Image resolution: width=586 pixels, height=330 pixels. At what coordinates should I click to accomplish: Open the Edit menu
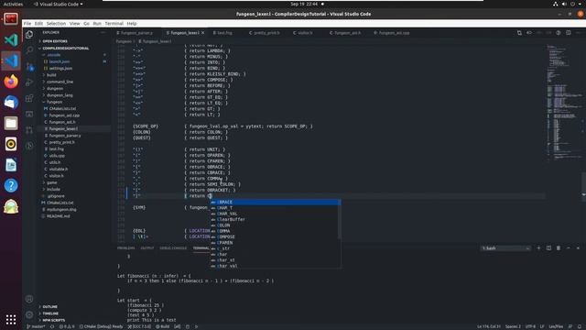[x=38, y=23]
